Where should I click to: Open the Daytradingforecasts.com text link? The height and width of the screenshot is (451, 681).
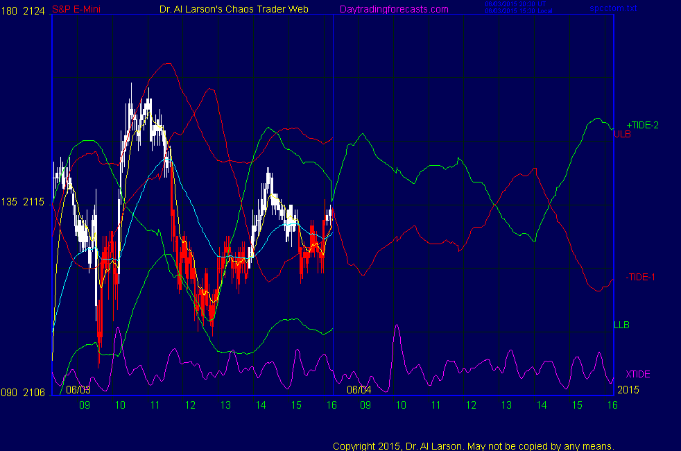(x=394, y=9)
